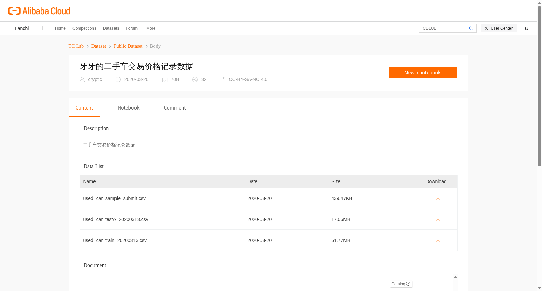Click used_car_sample_submit.csv file name
Viewport: 542px width, 291px height.
click(114, 198)
